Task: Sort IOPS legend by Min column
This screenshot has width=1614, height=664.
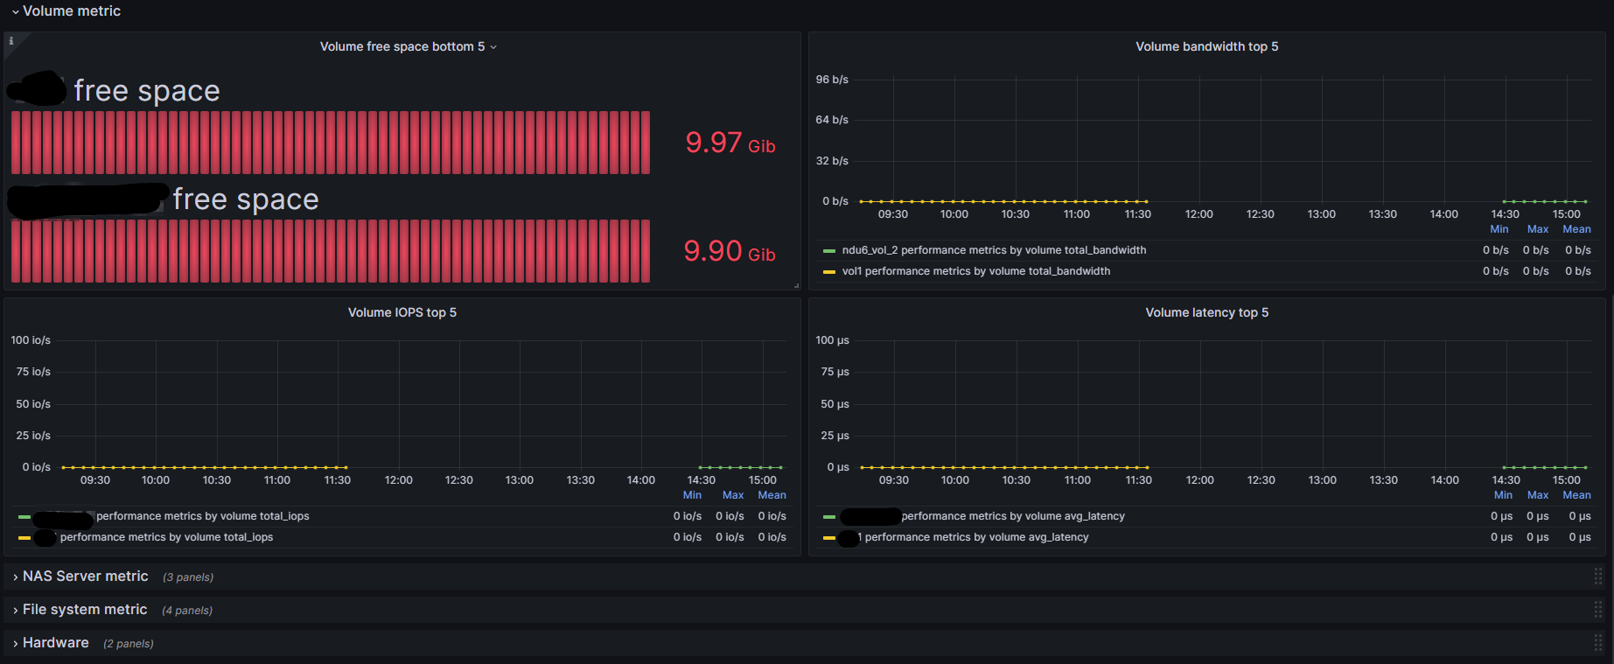Action: (692, 495)
